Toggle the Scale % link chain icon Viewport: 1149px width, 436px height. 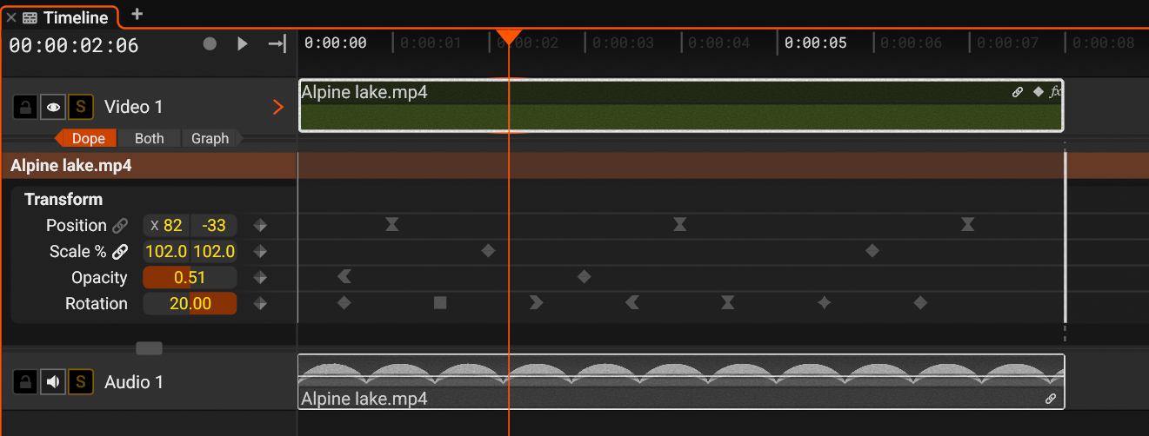pos(120,252)
